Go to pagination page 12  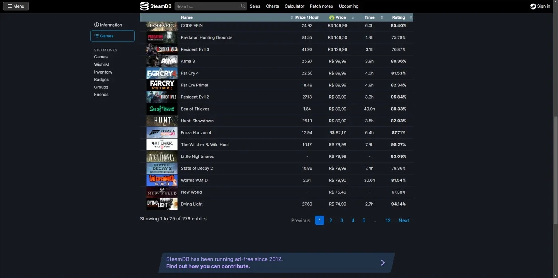(388, 220)
